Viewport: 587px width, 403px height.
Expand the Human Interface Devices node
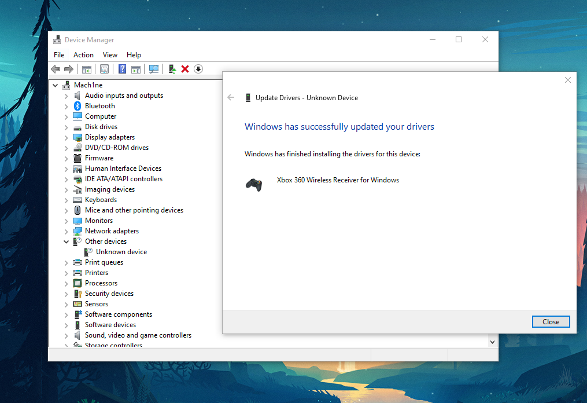(67, 168)
